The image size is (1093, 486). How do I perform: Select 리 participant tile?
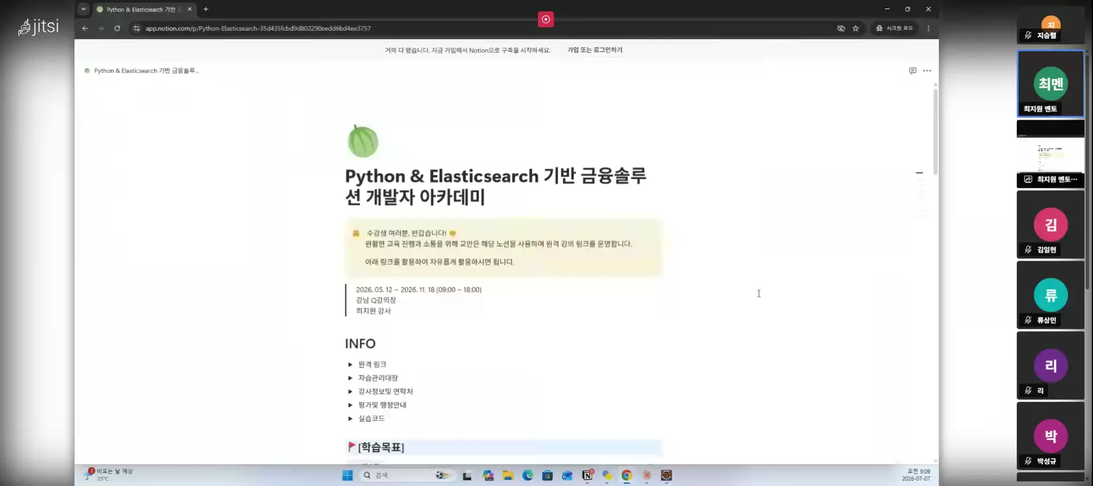click(x=1050, y=366)
